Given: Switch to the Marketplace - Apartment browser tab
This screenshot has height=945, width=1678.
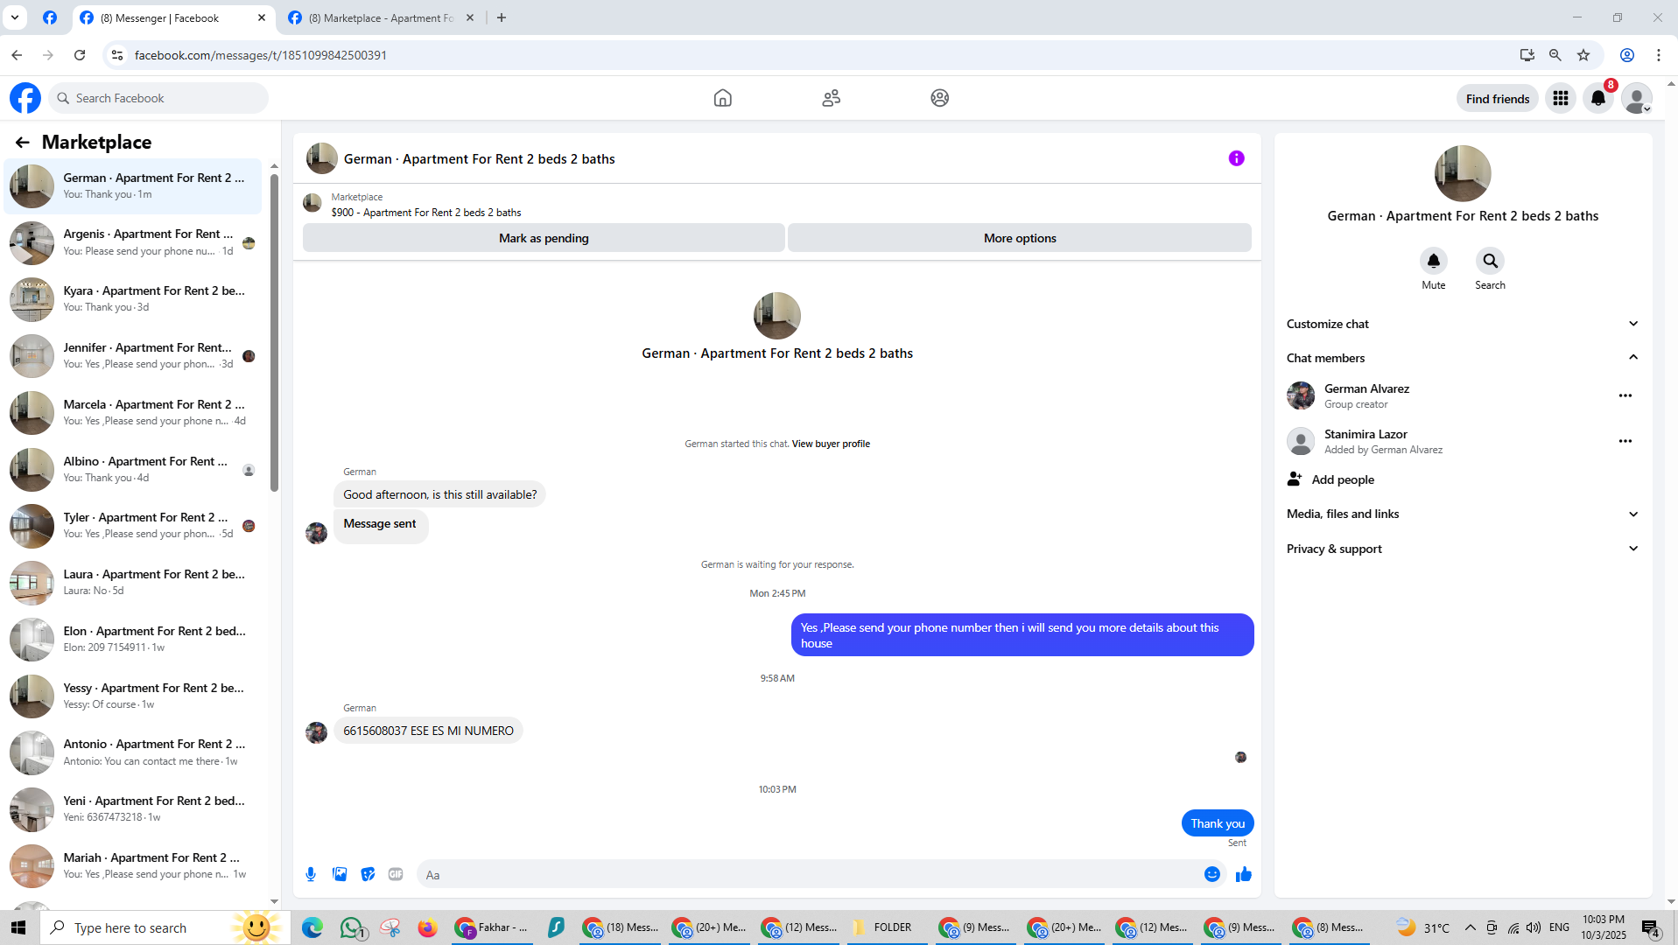Looking at the screenshot, I should point(382,17).
